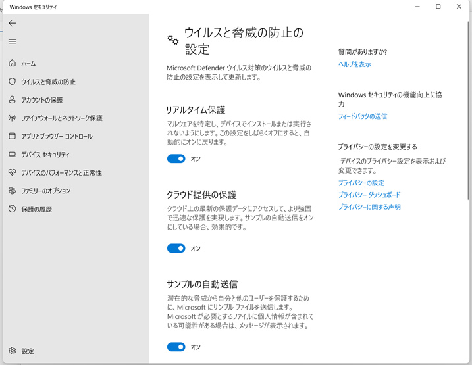
Task: Click the フィードバックの送信 link
Action: [x=363, y=116]
